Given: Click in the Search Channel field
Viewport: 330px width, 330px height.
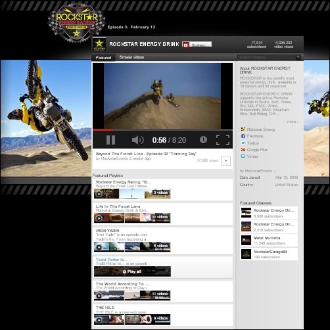Looking at the screenshot, I should pos(266,57).
